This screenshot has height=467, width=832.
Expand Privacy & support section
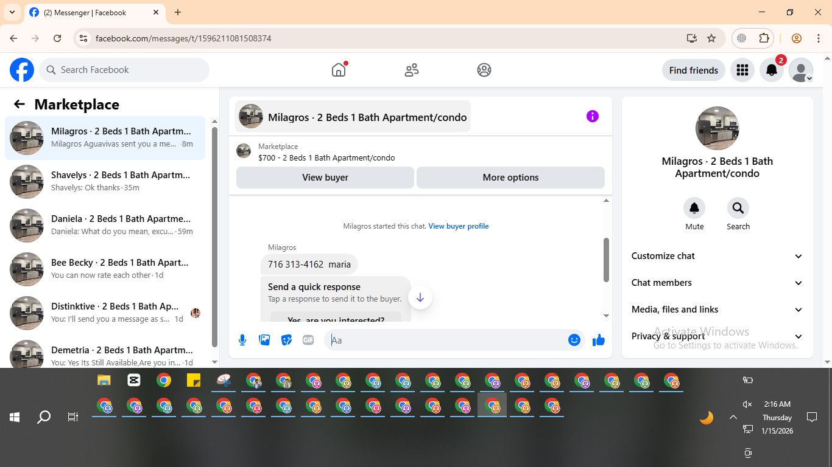coord(717,336)
